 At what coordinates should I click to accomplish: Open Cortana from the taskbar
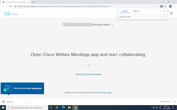[x=51, y=108]
